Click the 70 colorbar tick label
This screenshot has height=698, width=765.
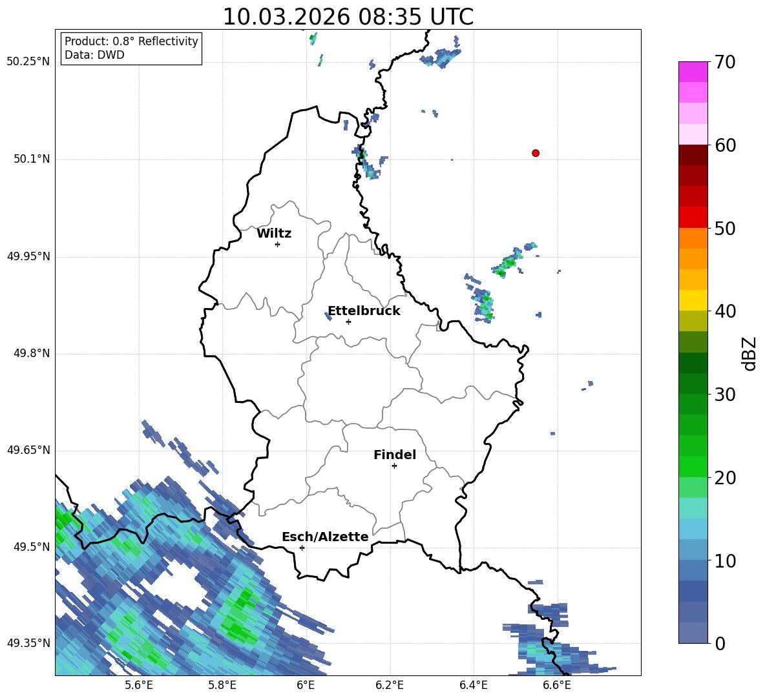(x=725, y=62)
